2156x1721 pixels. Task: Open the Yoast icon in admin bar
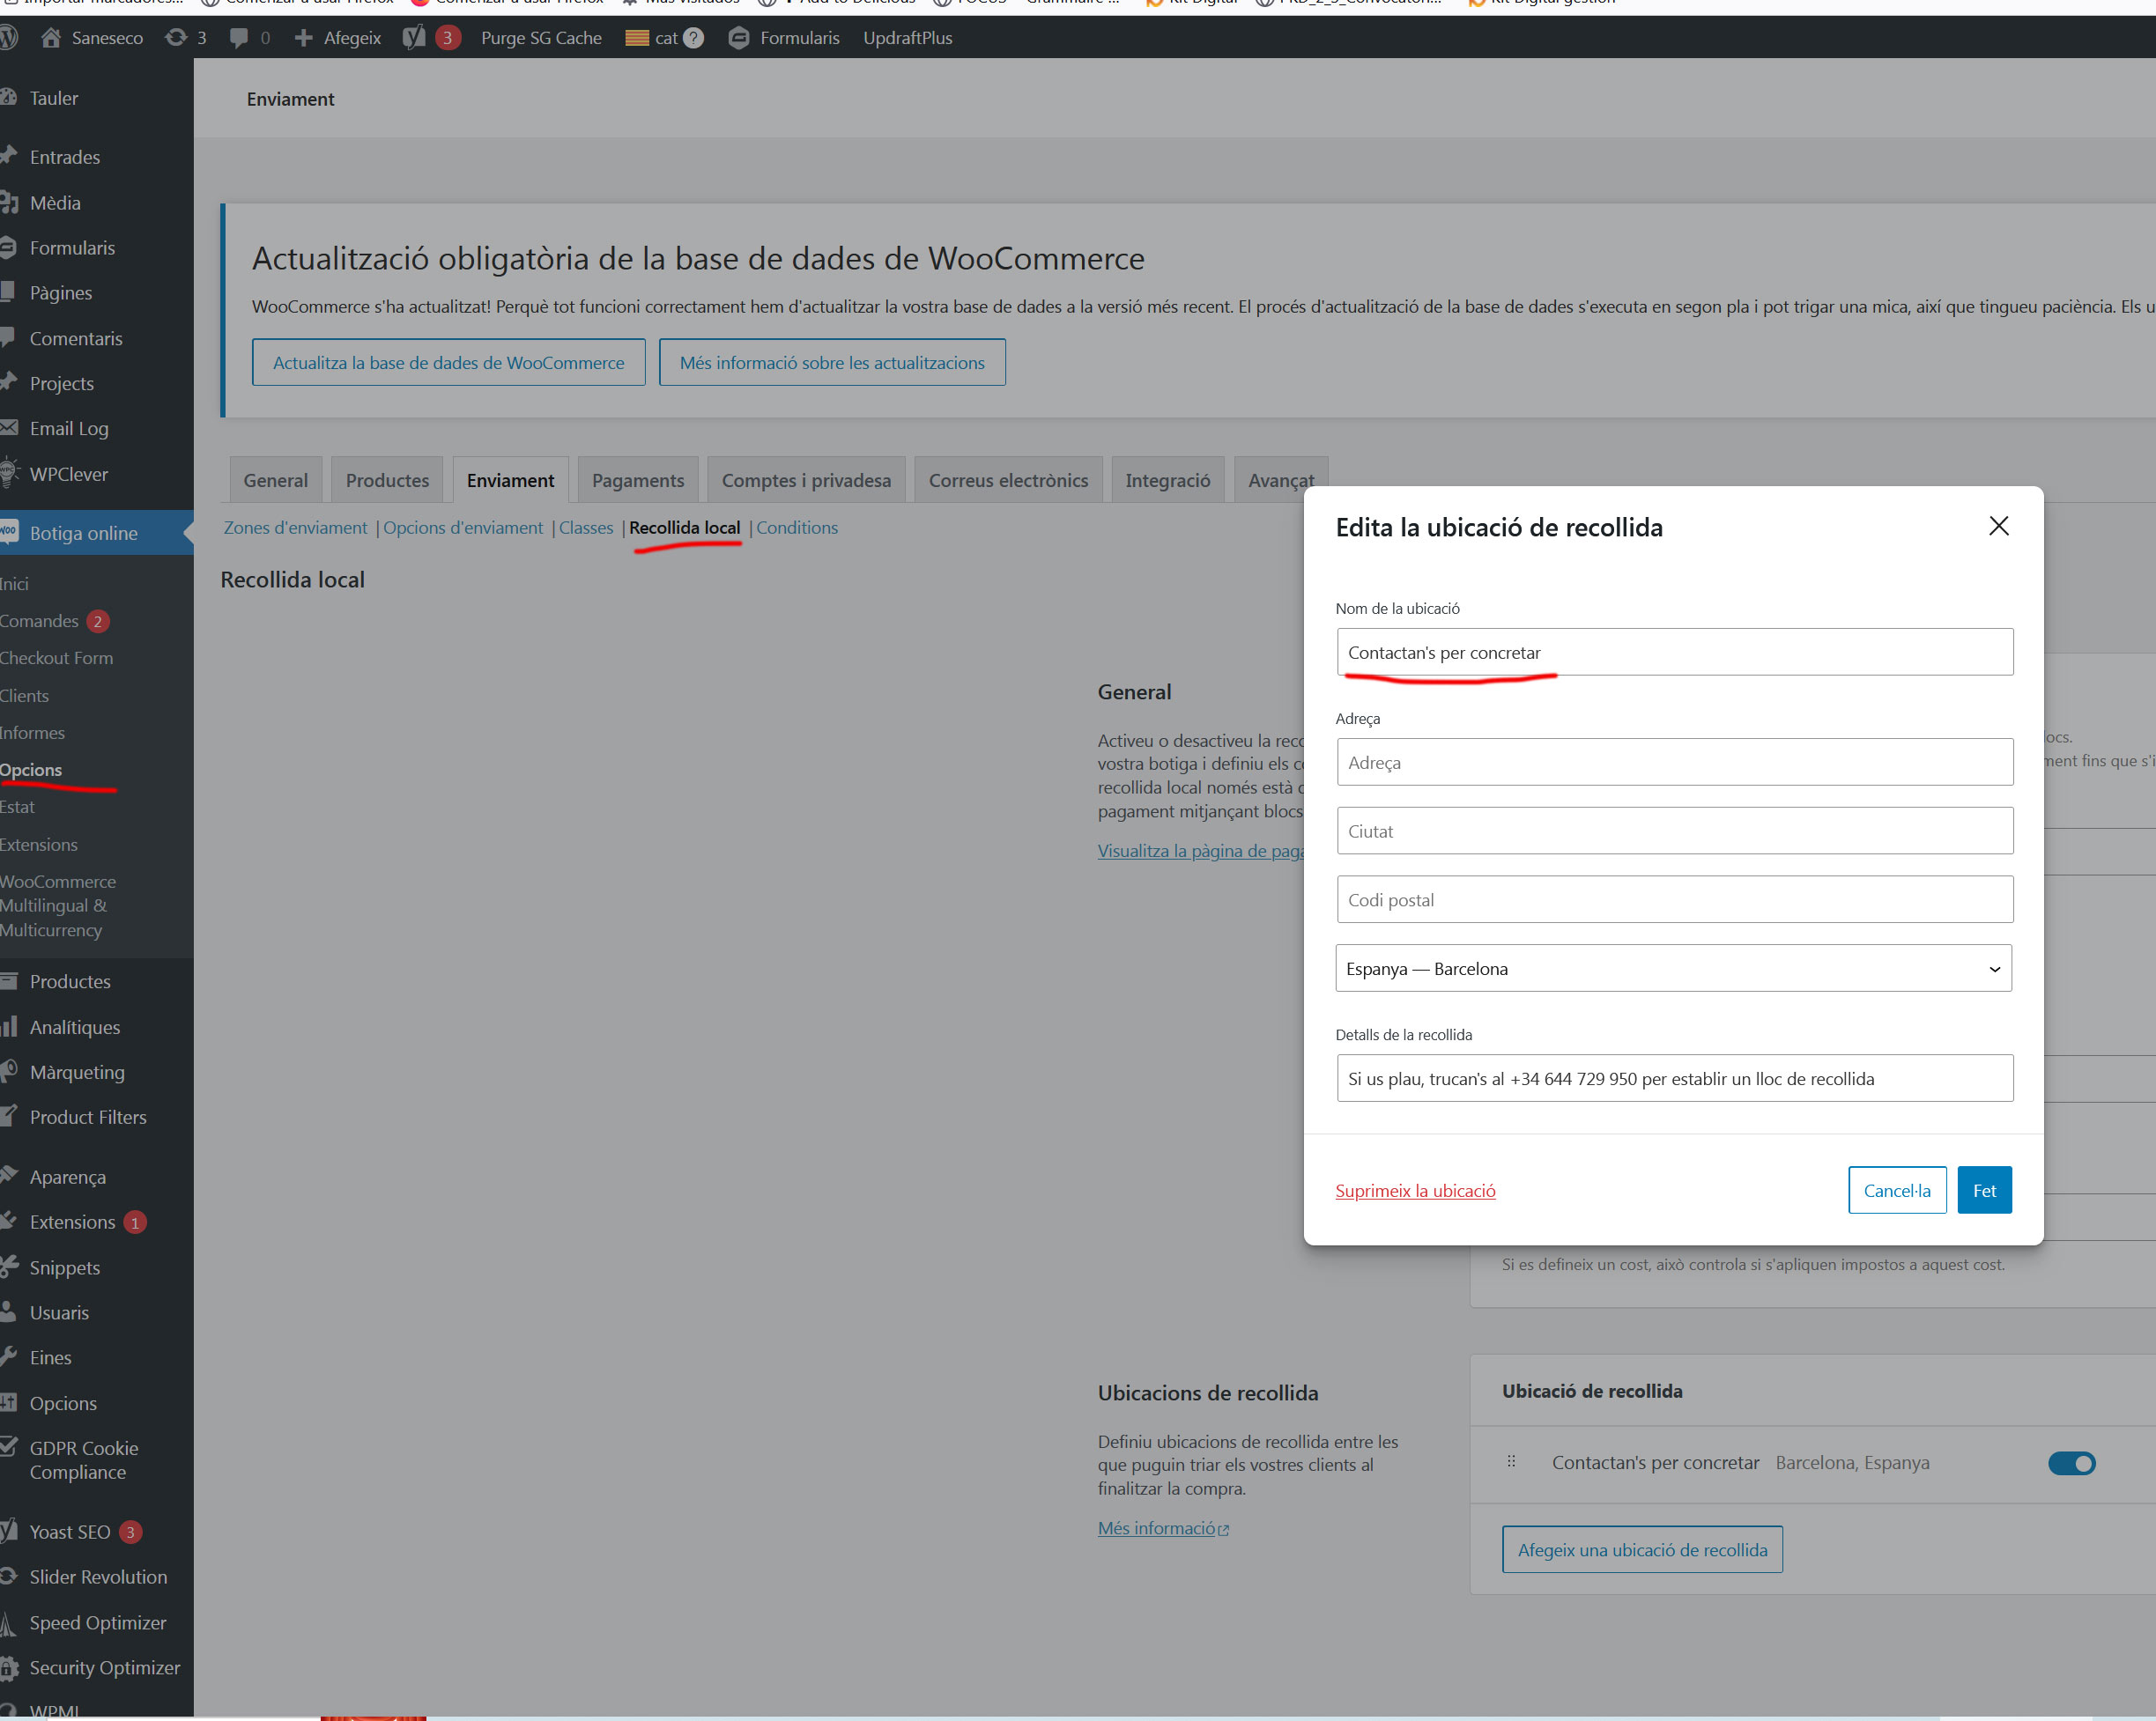click(414, 38)
